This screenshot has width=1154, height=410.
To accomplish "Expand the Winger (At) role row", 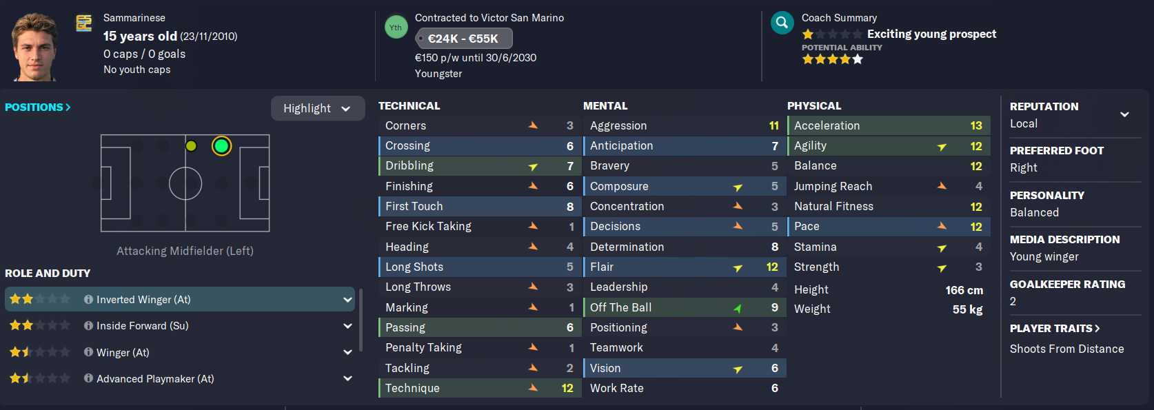I will pyautogui.click(x=347, y=352).
